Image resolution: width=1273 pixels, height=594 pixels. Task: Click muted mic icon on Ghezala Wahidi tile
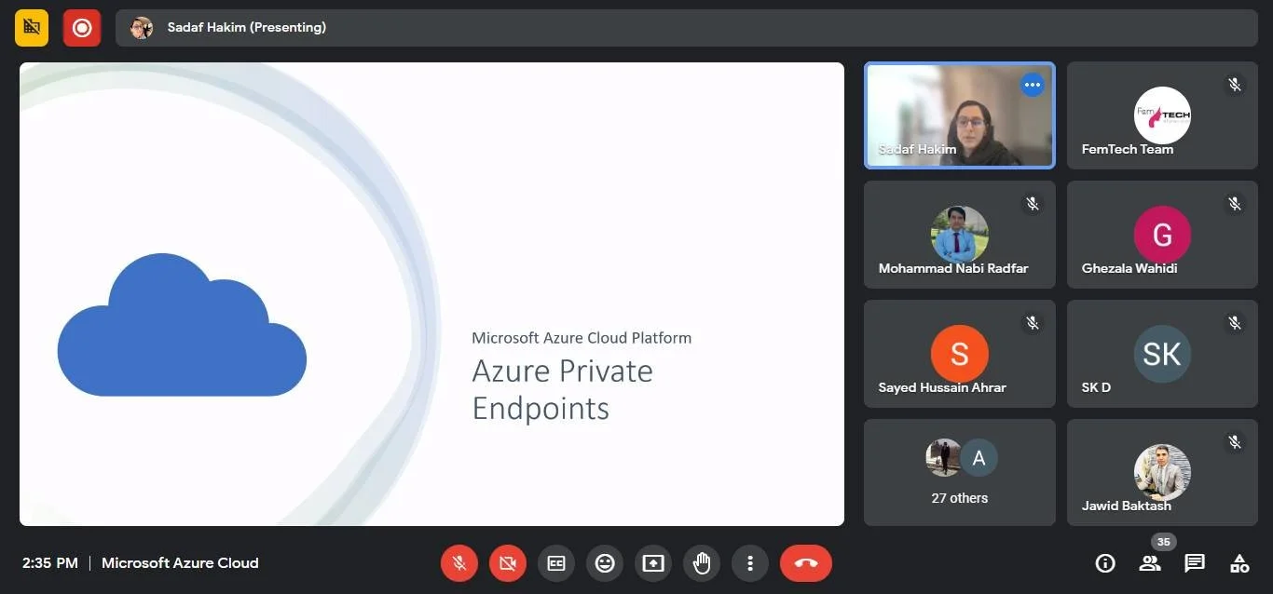pos(1235,204)
